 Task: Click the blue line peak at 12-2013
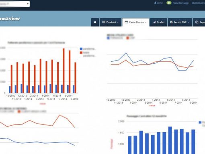pyautogui.click(x=126, y=53)
